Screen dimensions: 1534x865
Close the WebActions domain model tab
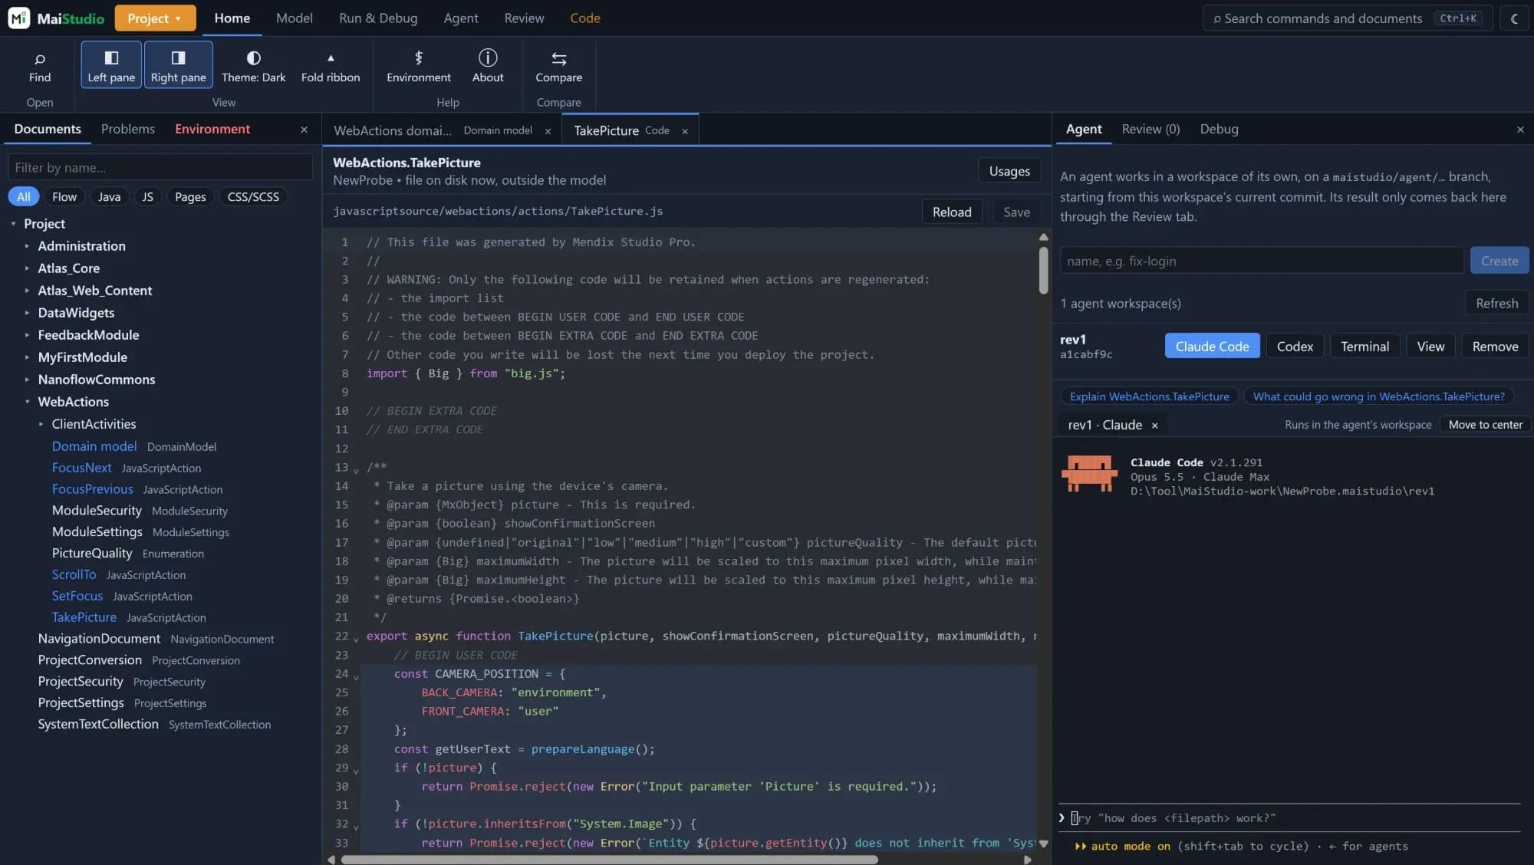(548, 131)
